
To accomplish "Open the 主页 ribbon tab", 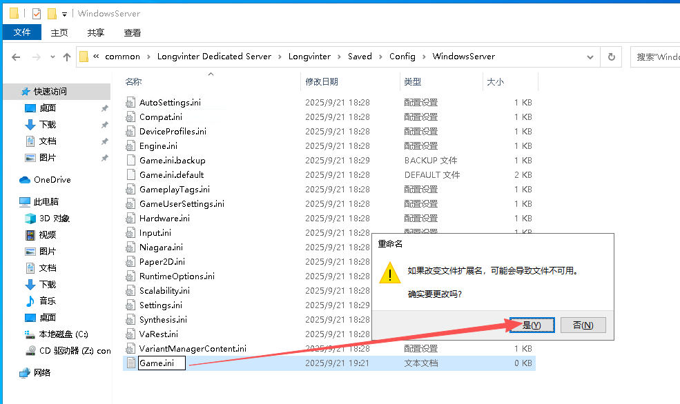I will click(59, 32).
